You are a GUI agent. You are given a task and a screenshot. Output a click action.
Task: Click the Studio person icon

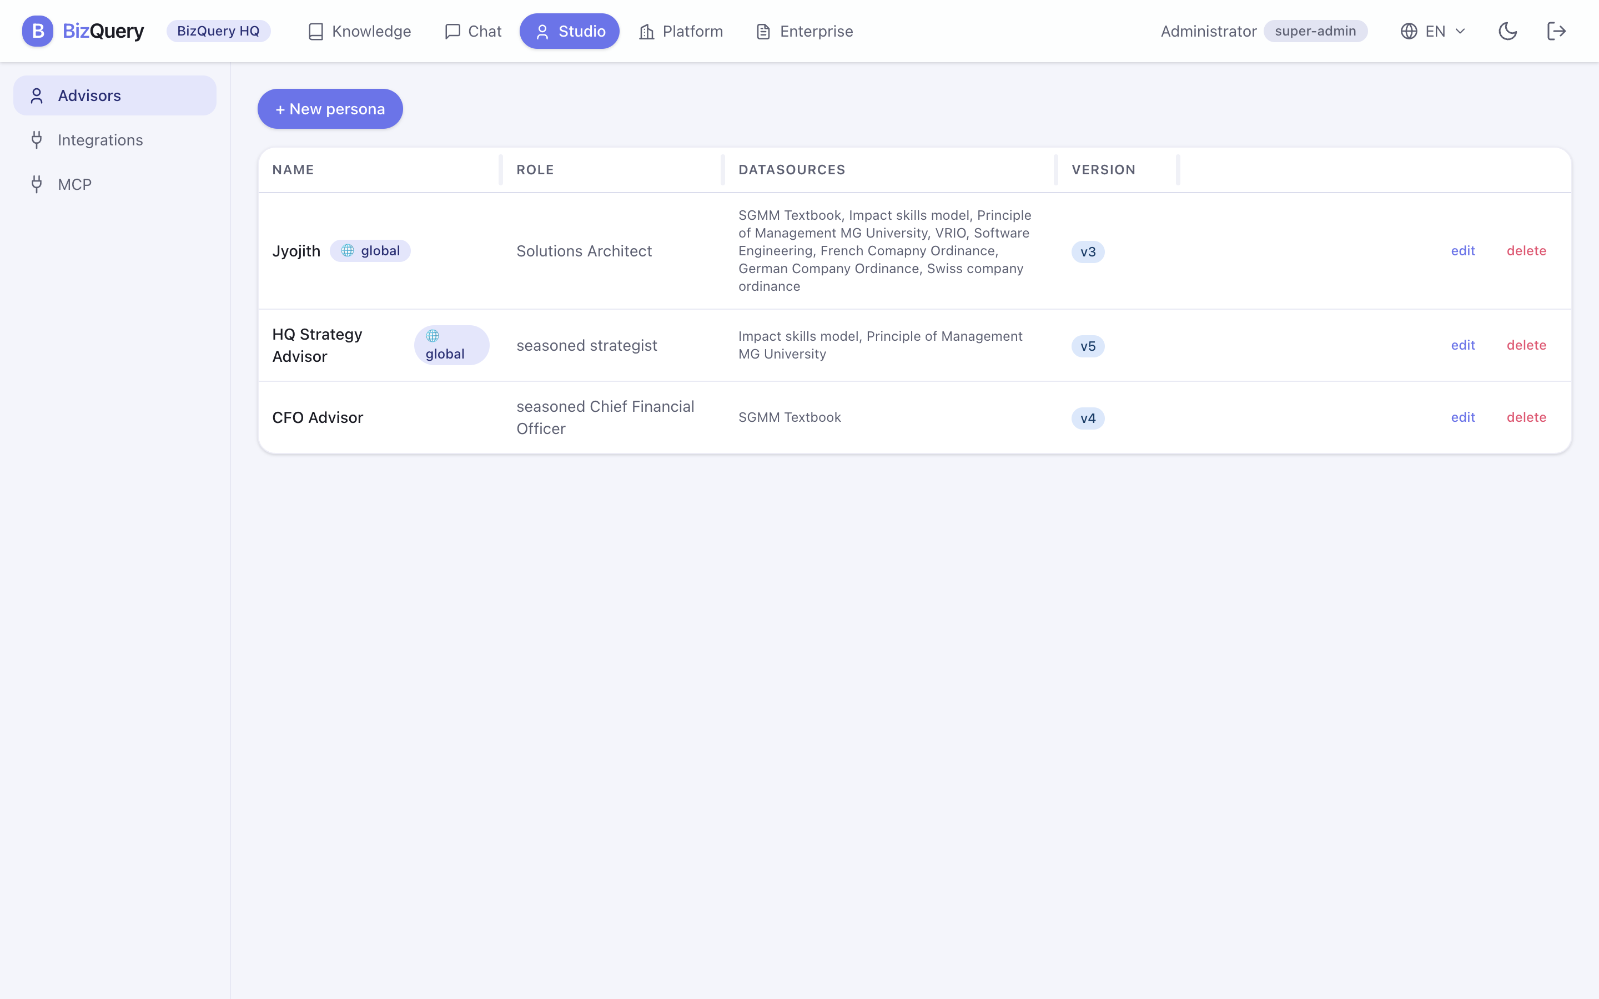coord(542,32)
